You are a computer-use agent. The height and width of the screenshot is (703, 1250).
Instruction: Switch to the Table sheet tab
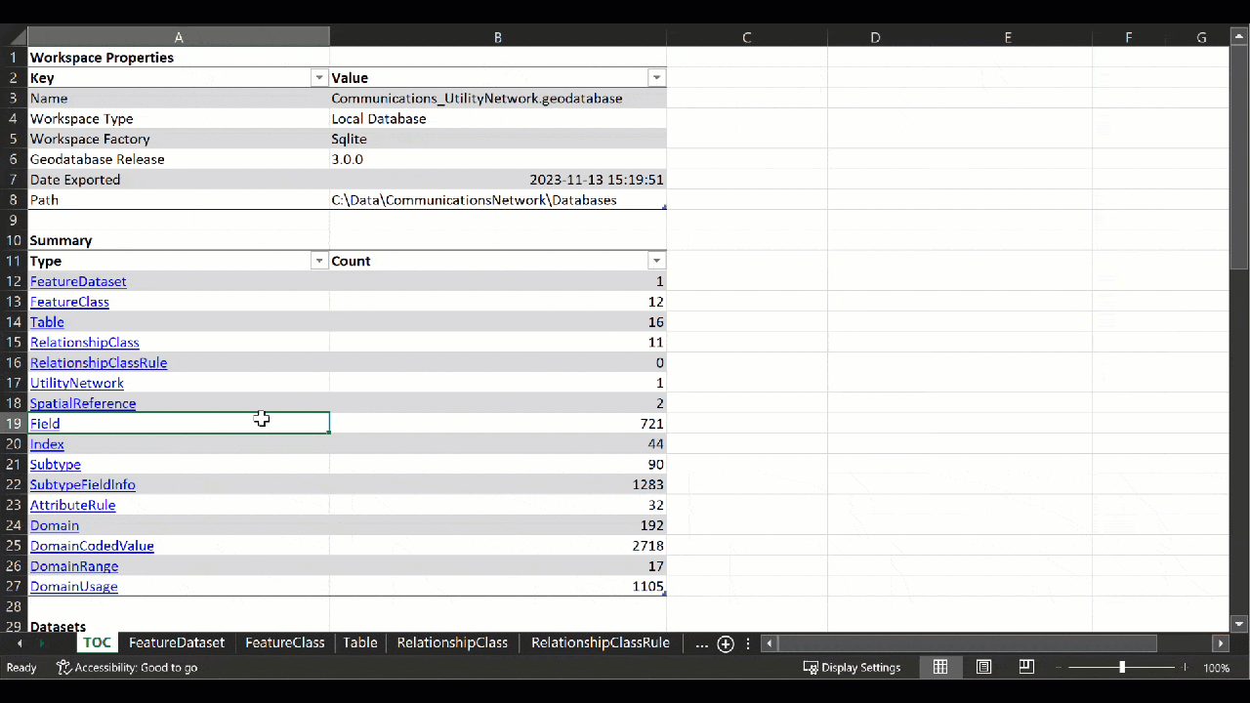(x=360, y=642)
